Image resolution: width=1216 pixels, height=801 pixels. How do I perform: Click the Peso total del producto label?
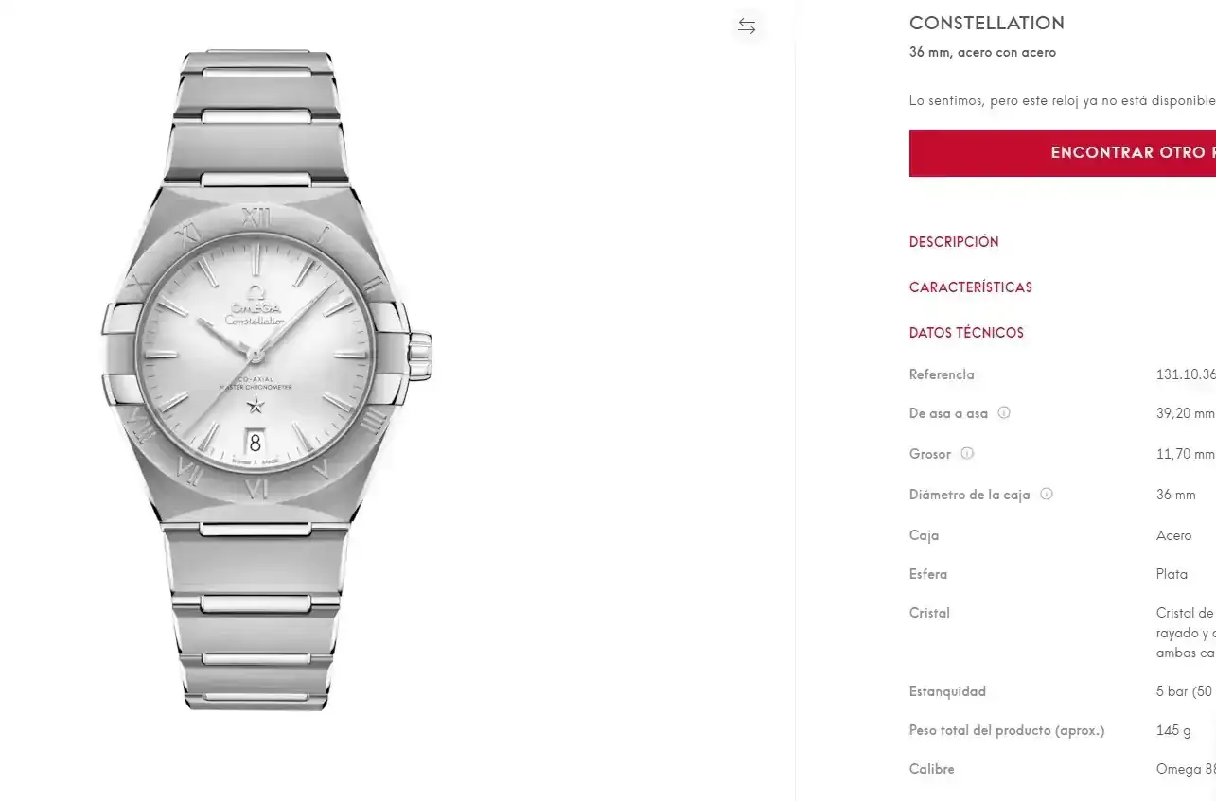(1007, 730)
